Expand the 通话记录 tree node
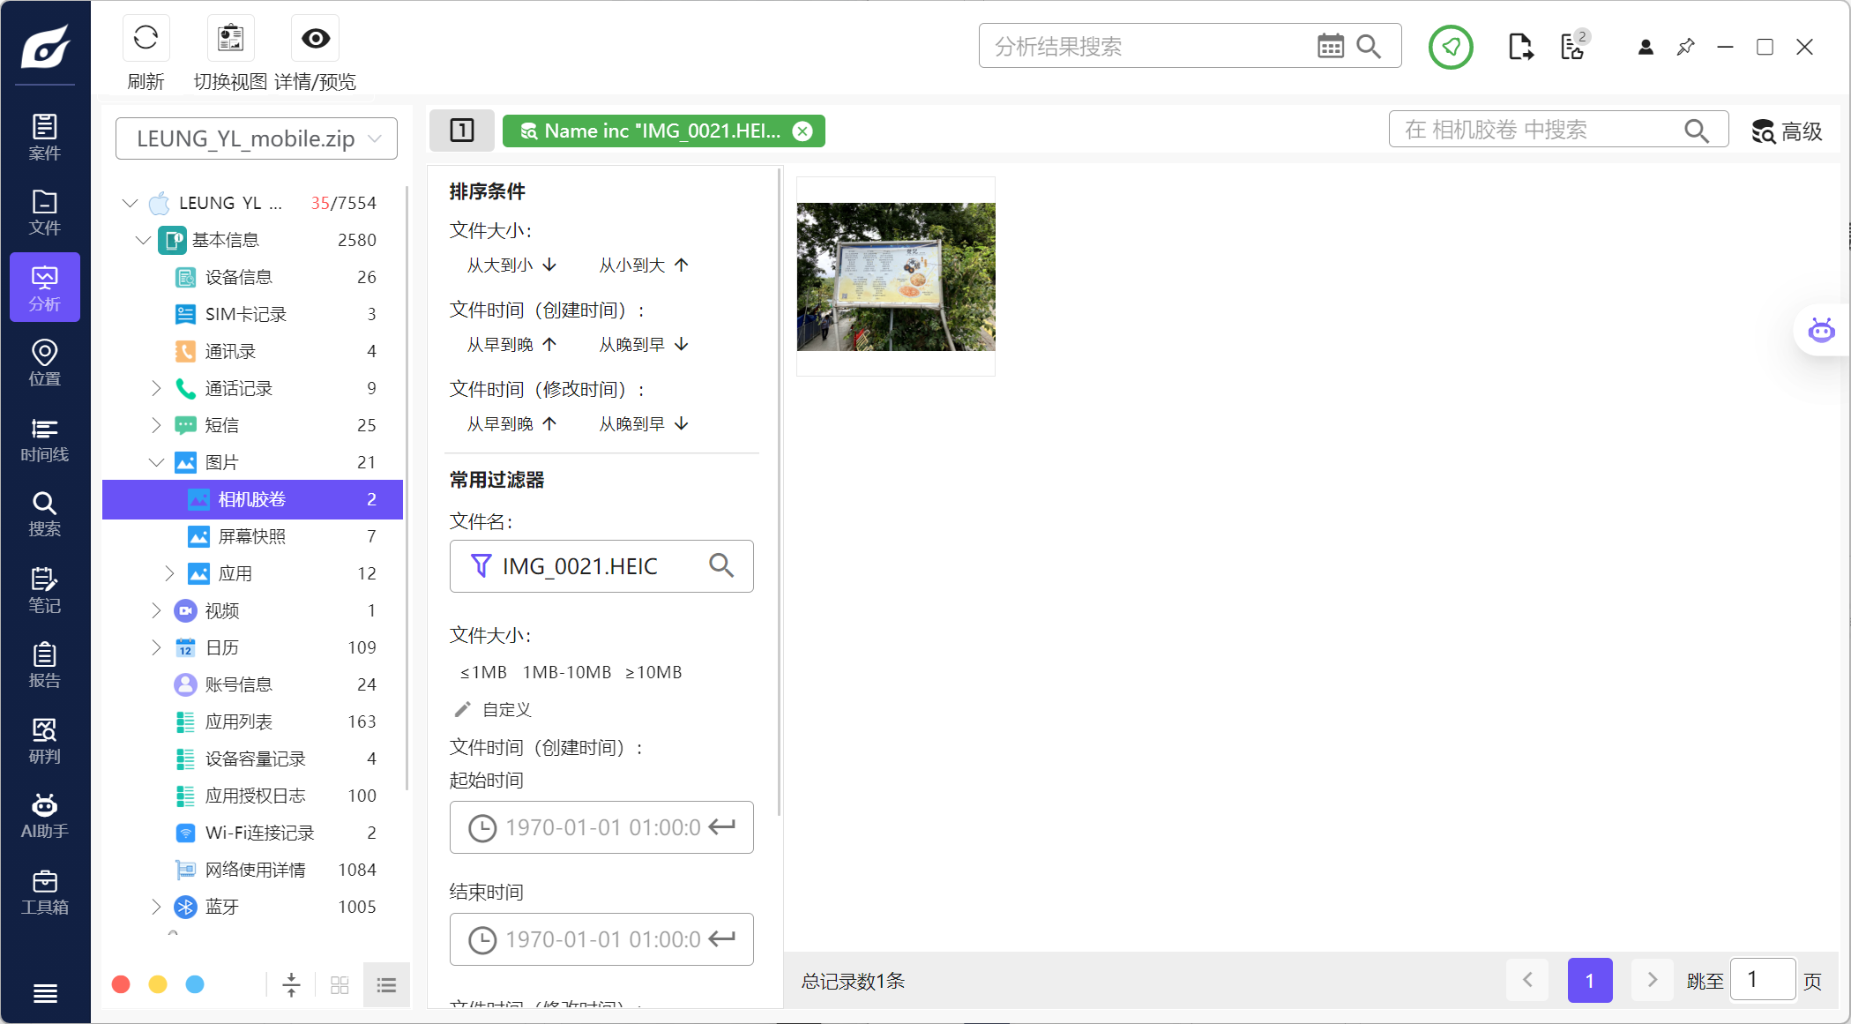The width and height of the screenshot is (1851, 1024). 156,388
